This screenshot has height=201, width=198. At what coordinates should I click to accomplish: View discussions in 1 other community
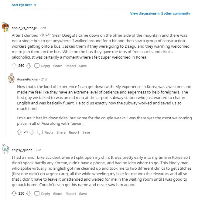(x=160, y=13)
